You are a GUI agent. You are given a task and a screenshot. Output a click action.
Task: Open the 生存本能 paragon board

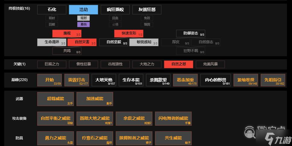pyautogui.click(x=131, y=80)
